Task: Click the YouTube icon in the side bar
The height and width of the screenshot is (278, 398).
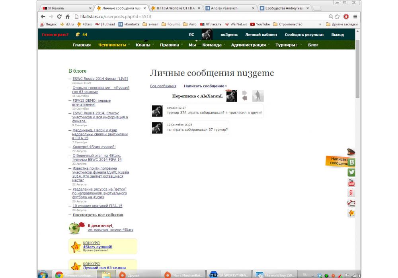Action: 351,183
